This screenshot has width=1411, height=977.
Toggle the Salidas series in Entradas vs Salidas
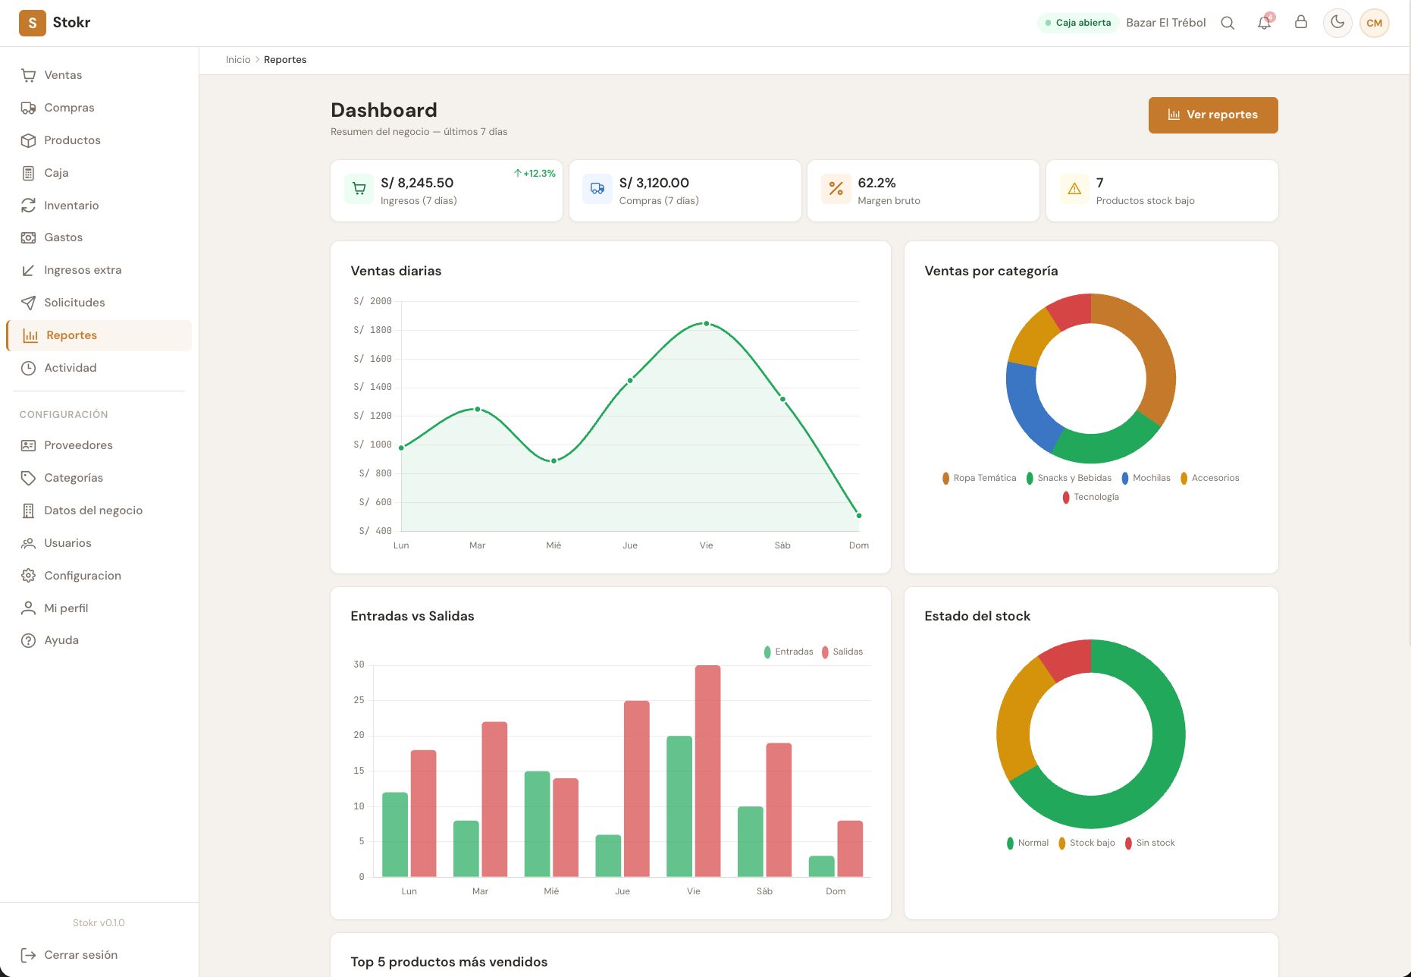pos(842,651)
